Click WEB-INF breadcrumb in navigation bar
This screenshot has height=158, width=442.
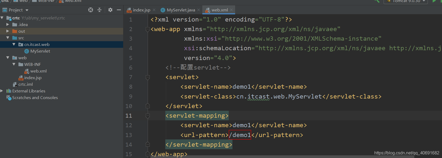[x=46, y=1]
